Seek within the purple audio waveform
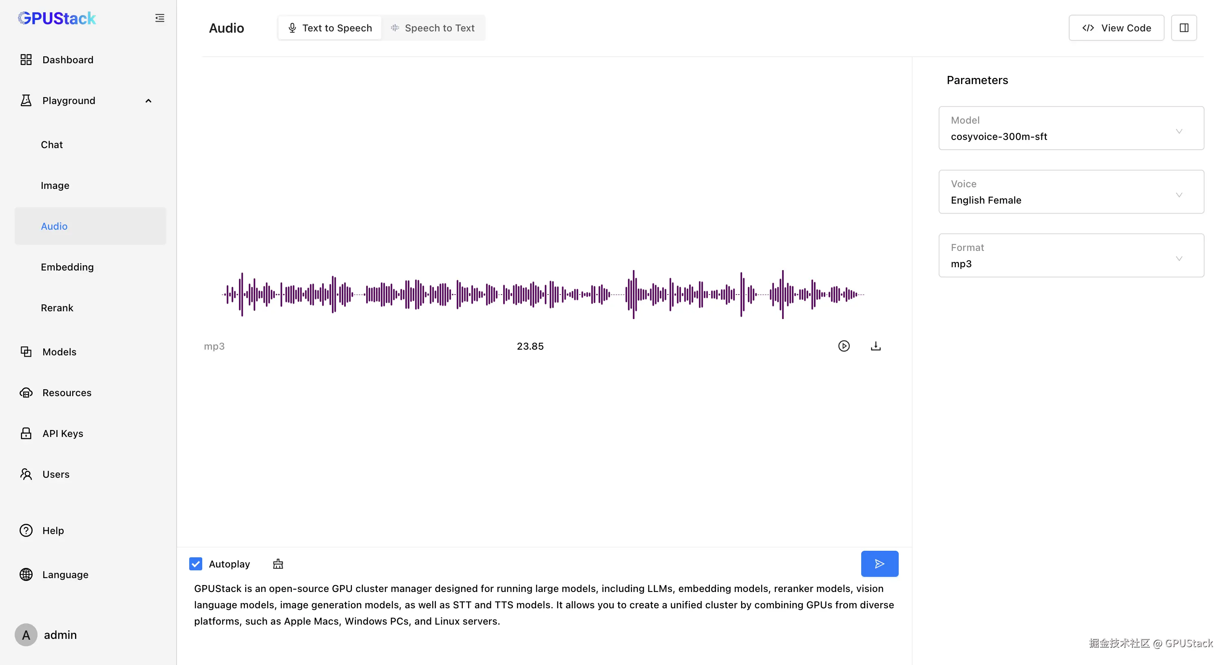The image size is (1229, 665). pyautogui.click(x=543, y=295)
